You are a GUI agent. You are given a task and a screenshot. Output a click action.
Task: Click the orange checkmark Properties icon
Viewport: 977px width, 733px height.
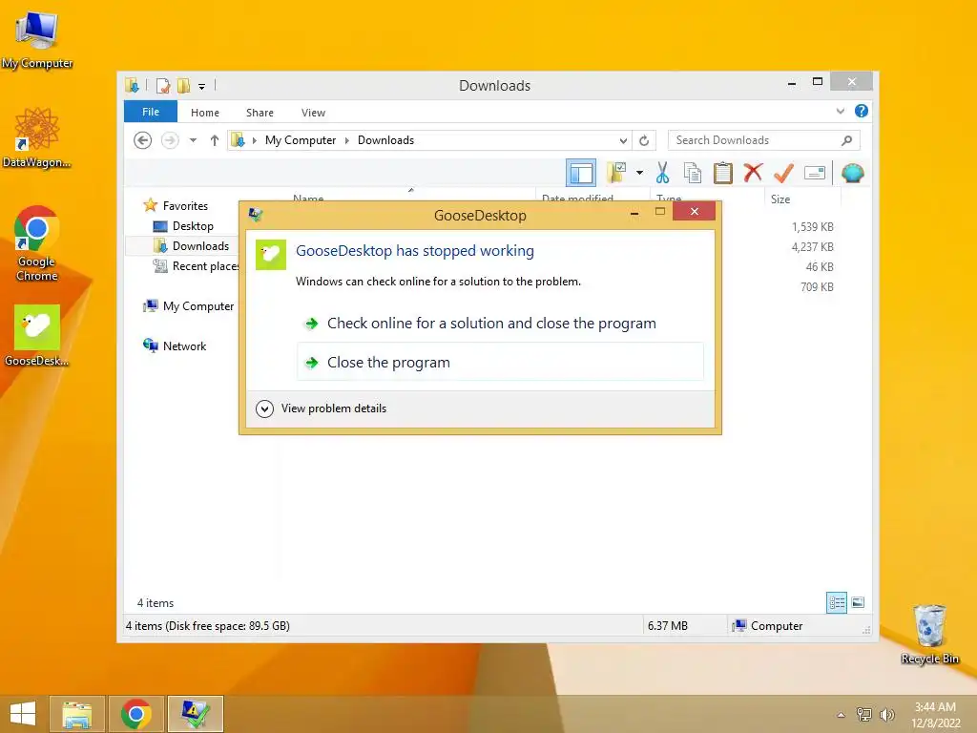coord(784,173)
